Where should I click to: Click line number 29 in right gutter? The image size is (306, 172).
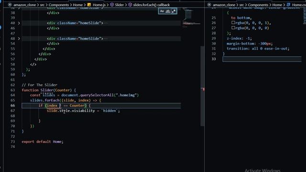tap(214, 38)
